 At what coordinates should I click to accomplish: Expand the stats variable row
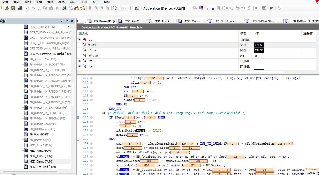79,66
